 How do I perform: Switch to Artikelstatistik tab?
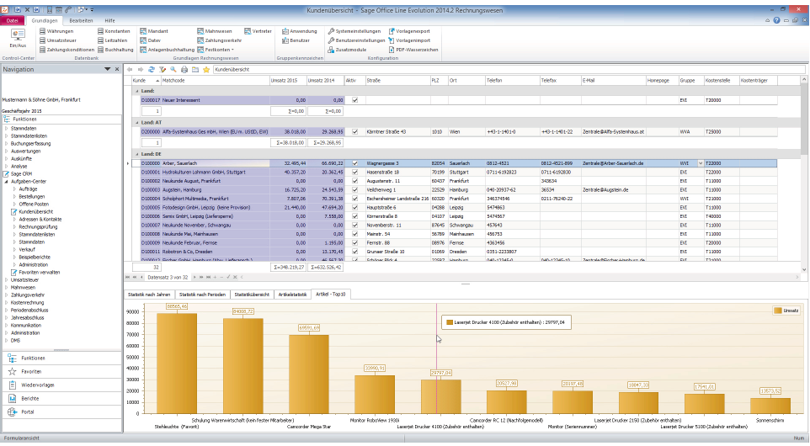292,295
